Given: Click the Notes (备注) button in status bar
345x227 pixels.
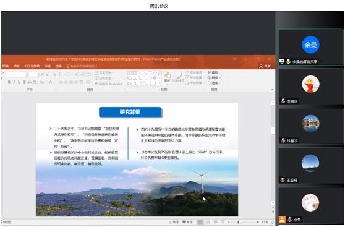Looking at the screenshot, I should coord(174,222).
